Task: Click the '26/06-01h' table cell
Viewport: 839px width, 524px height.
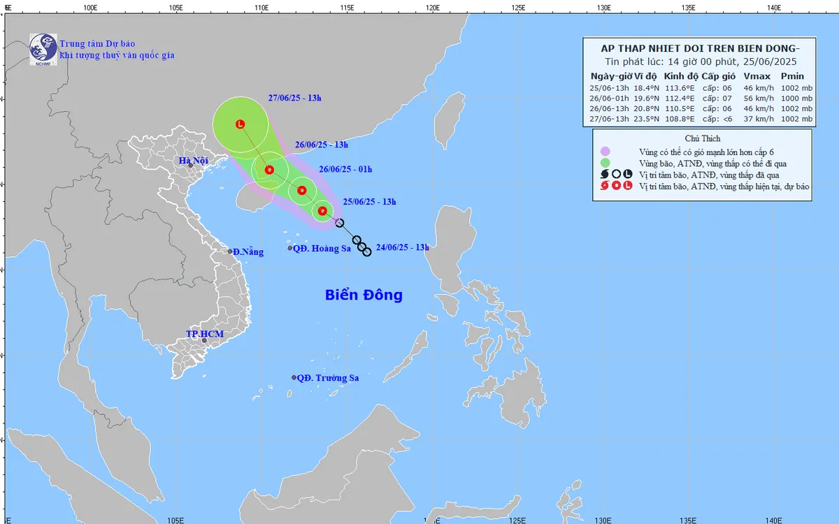Action: pos(610,99)
